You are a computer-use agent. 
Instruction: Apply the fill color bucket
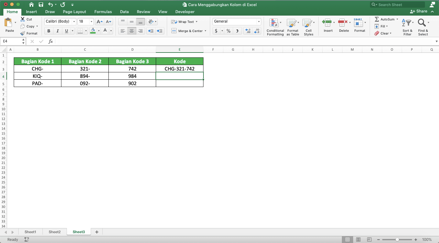(93, 31)
